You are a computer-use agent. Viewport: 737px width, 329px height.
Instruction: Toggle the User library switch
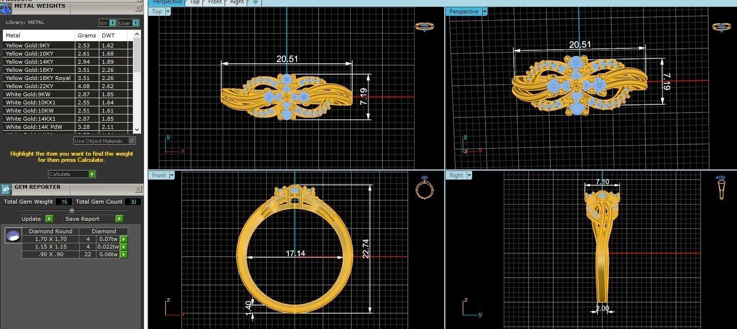pos(129,23)
